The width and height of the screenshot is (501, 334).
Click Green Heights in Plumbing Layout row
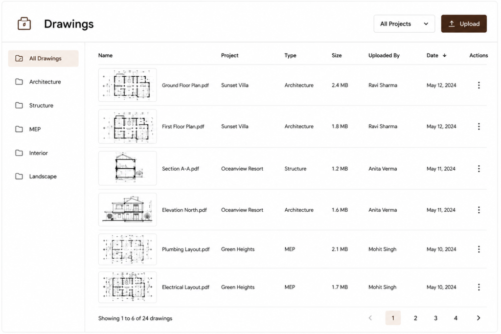coord(238,249)
